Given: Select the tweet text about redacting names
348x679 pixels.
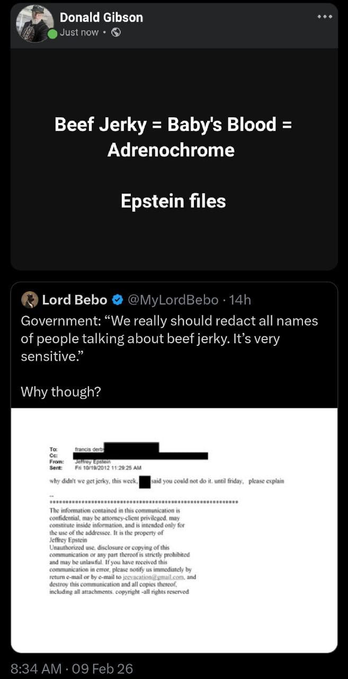Looking at the screenshot, I should pyautogui.click(x=169, y=338).
